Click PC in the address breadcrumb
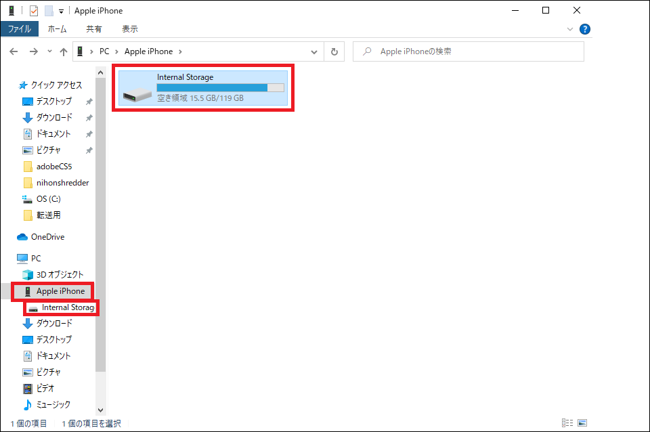 pos(104,51)
